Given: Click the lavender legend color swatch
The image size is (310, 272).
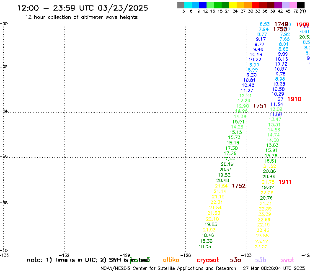Looking at the screenshot, I should click(286, 5).
